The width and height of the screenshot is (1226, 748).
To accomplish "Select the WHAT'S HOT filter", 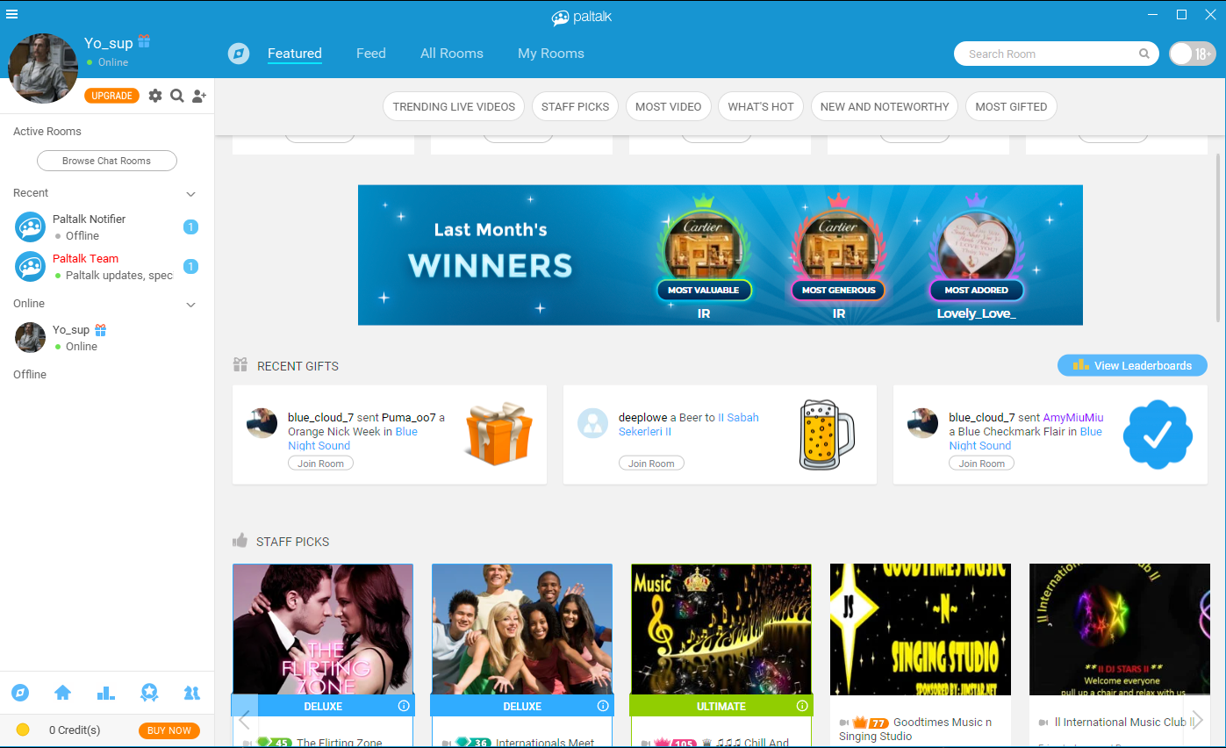I will 761,106.
